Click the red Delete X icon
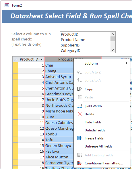The image size is (132, 169). coord(80,114)
